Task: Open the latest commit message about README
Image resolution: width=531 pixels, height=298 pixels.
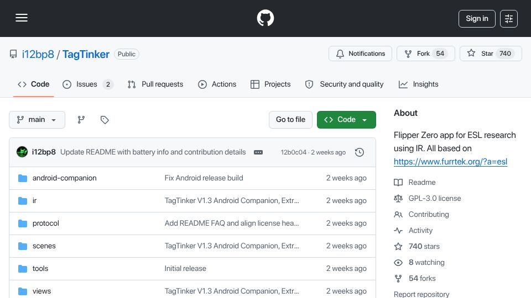Action: pyautogui.click(x=153, y=152)
